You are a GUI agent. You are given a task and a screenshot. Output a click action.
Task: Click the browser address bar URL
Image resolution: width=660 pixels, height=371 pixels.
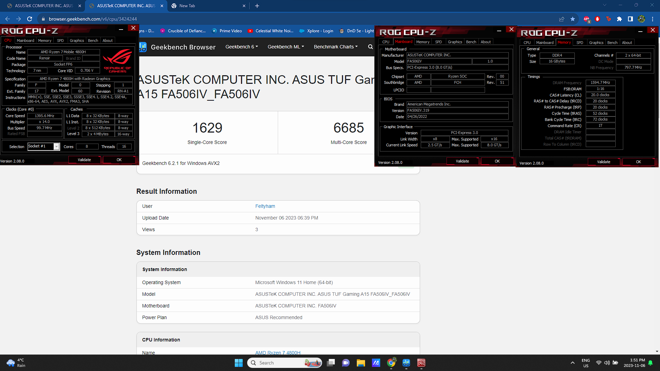click(x=93, y=19)
